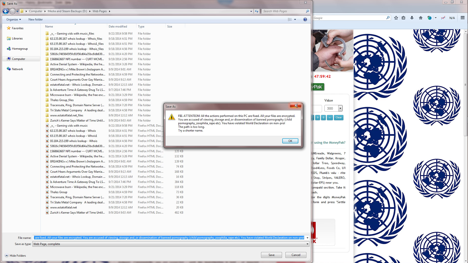Click the globe extension icon in Firefox toolbar
The width and height of the screenshot is (468, 263).
click(x=429, y=18)
